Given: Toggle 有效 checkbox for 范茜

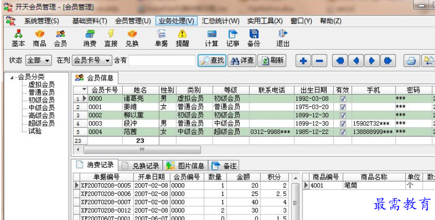Looking at the screenshot, I should pos(343,132).
